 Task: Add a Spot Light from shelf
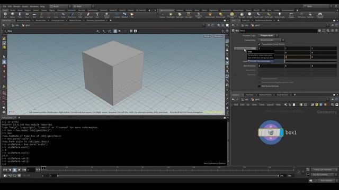(180, 15)
